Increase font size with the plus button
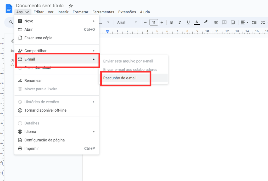Image resolution: width=268 pixels, height=181 pixels. click(162, 23)
